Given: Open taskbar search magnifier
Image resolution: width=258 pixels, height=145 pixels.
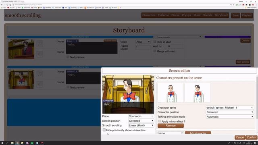Looking at the screenshot, I should click(x=7, y=143).
